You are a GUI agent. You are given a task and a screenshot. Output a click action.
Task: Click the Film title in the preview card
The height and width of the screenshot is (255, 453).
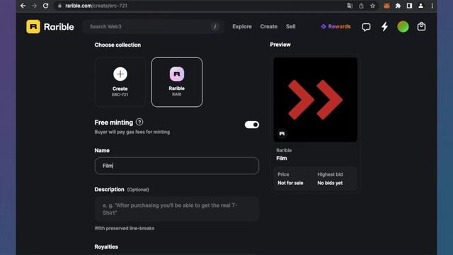(282, 159)
